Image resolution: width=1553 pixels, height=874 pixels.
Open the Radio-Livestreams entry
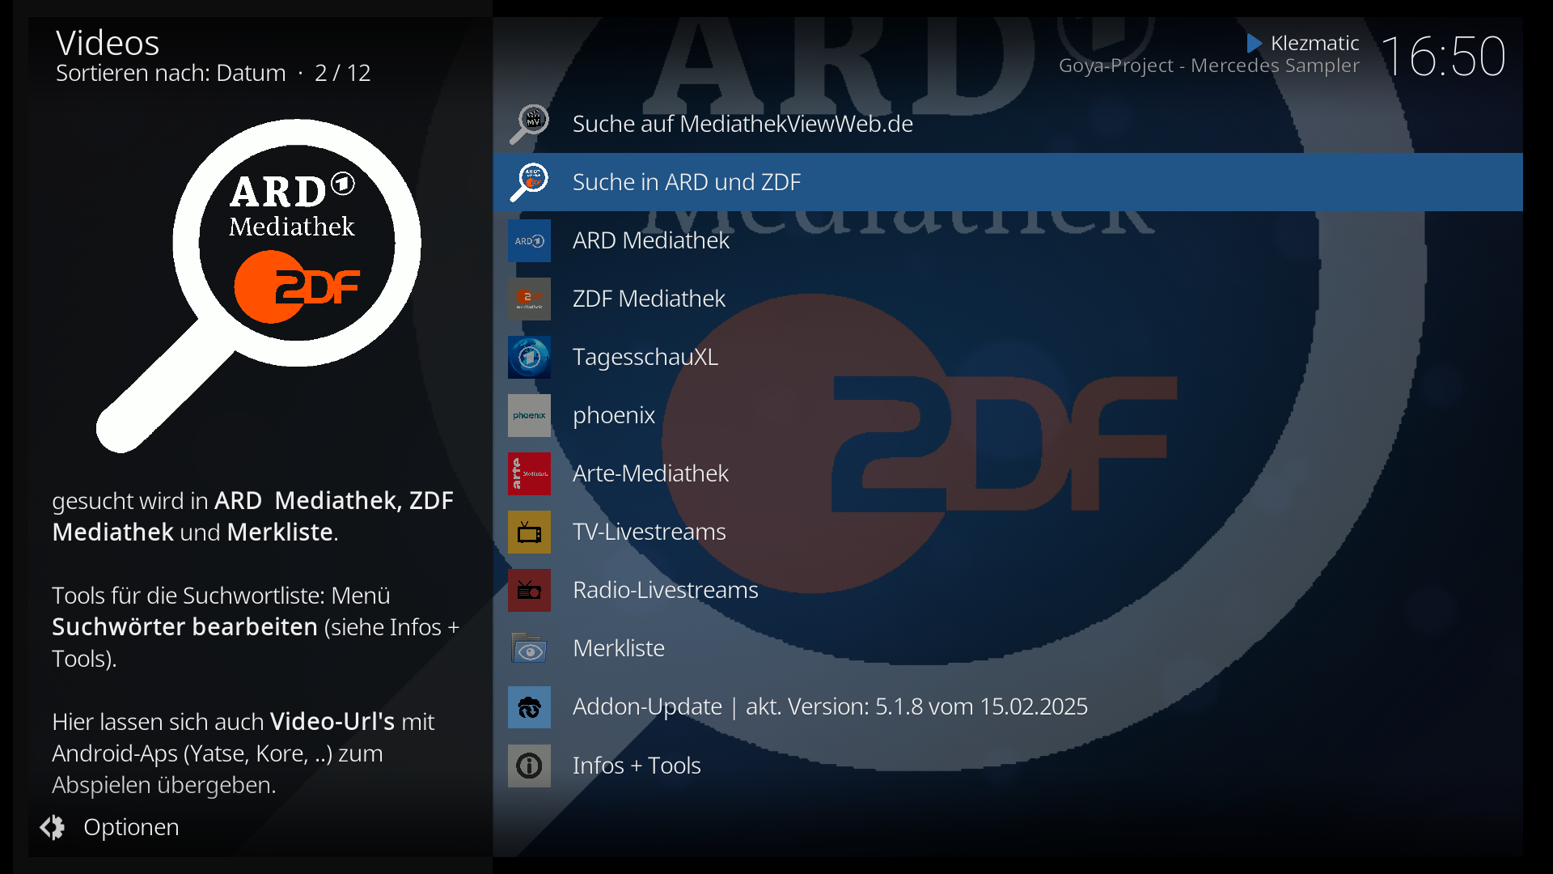point(1008,590)
